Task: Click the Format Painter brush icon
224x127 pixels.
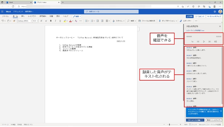Action: click(14, 21)
